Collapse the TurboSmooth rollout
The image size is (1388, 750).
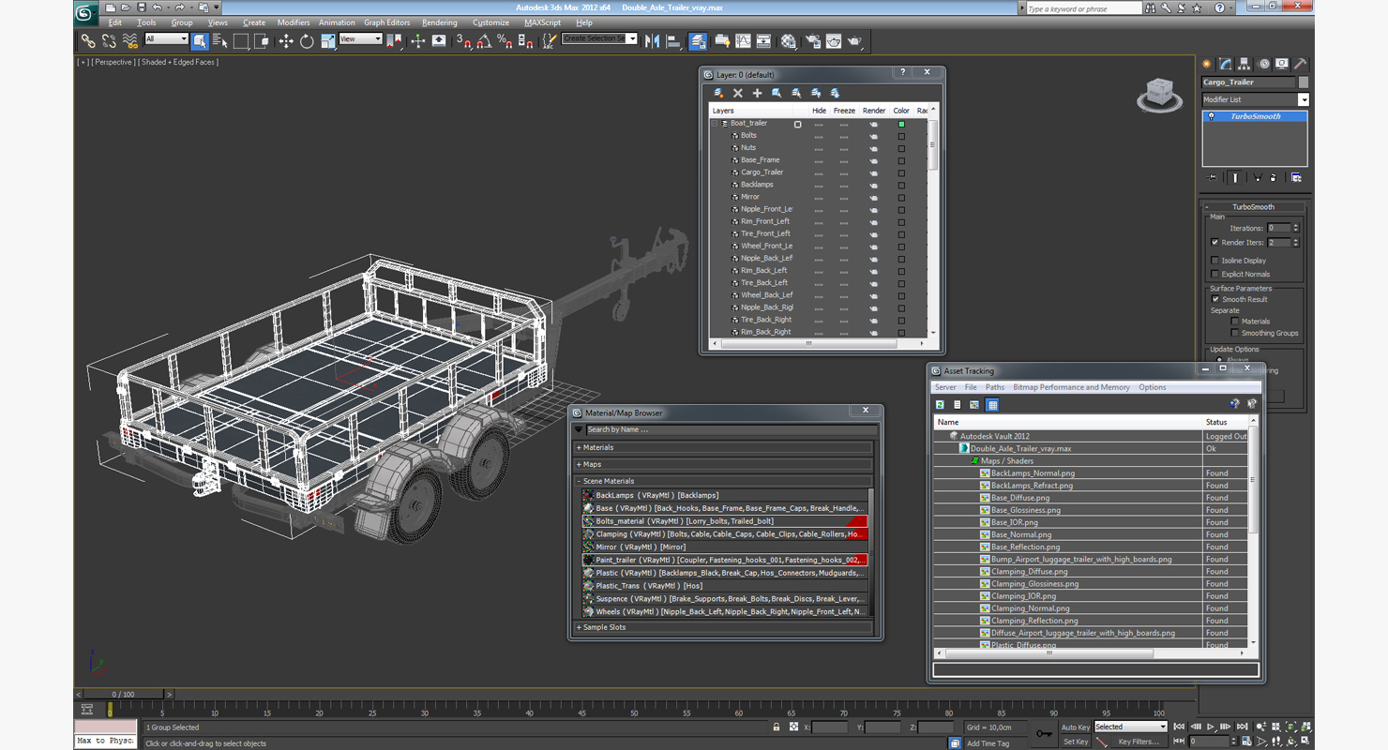[1254, 207]
